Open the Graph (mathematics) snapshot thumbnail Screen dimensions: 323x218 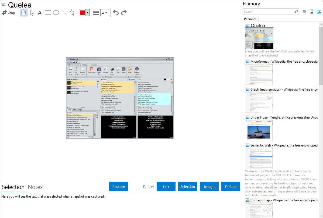pyautogui.click(x=259, y=102)
